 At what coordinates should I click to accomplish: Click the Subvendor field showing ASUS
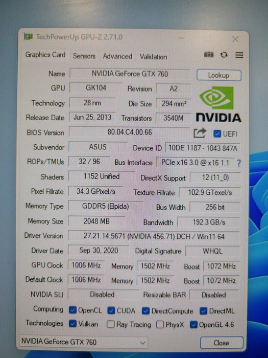(x=98, y=147)
